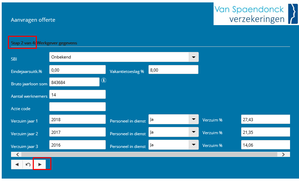The image size is (299, 181).
Task: Click the empty Actie code field
Action: pyautogui.click(x=78, y=107)
